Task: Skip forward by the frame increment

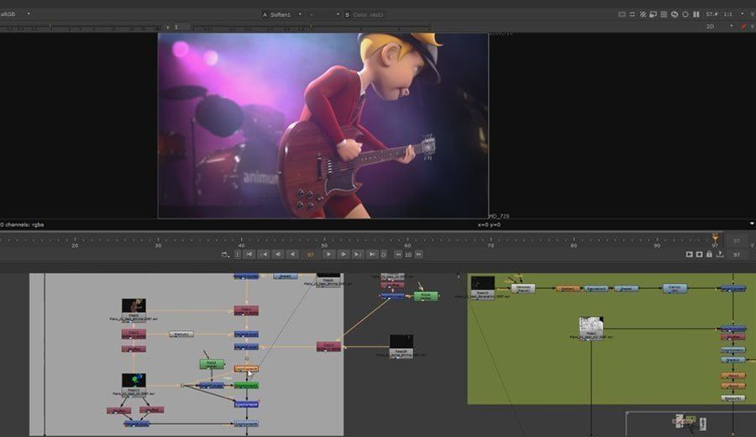Action: click(x=418, y=254)
